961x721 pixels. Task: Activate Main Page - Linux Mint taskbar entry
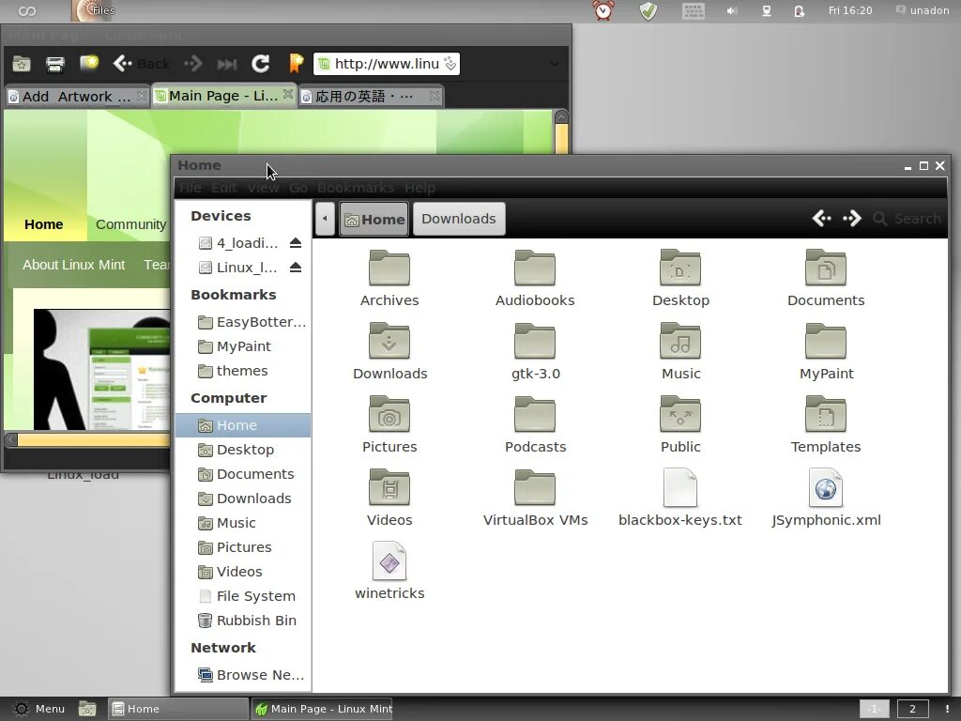pos(323,709)
